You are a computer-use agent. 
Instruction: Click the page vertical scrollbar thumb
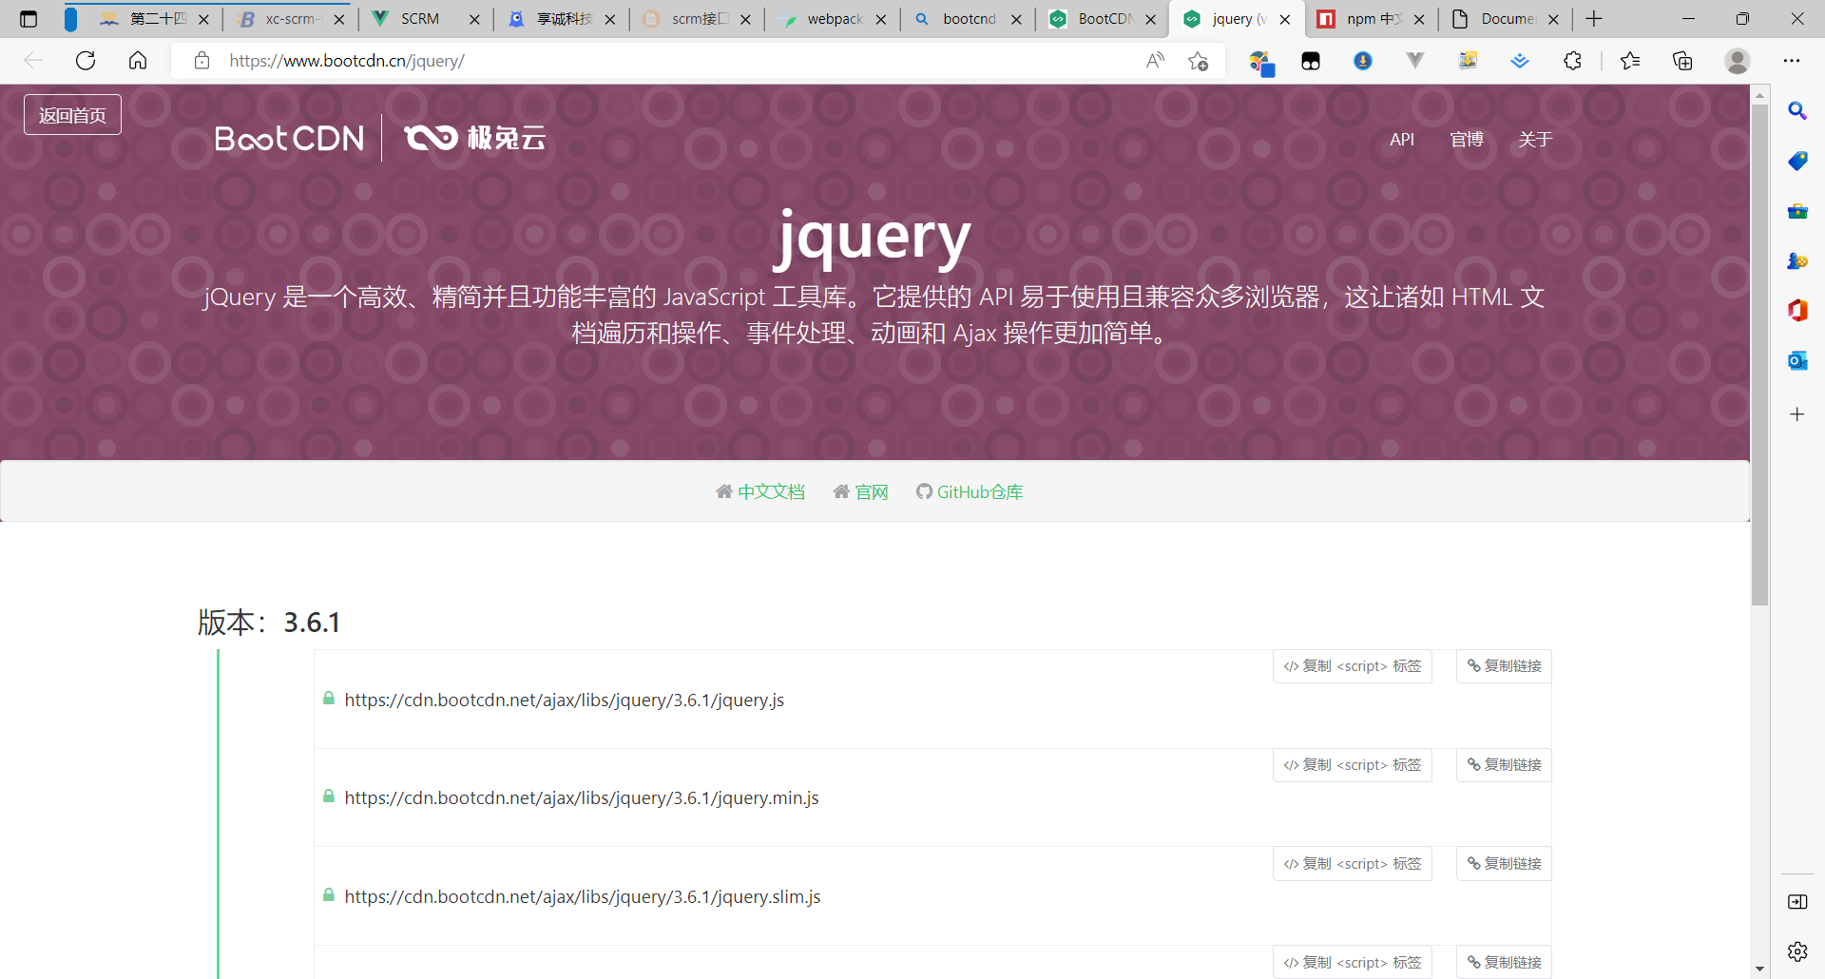pyautogui.click(x=1759, y=354)
